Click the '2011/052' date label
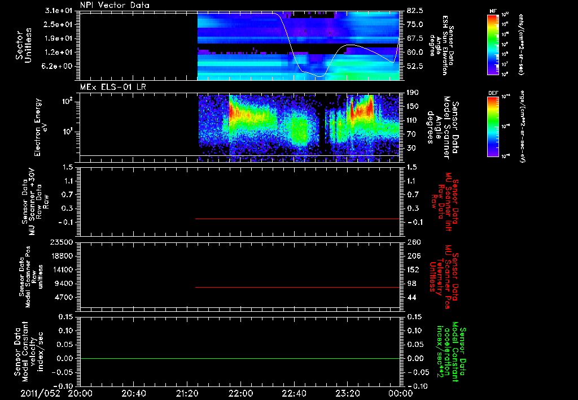 pos(40,393)
